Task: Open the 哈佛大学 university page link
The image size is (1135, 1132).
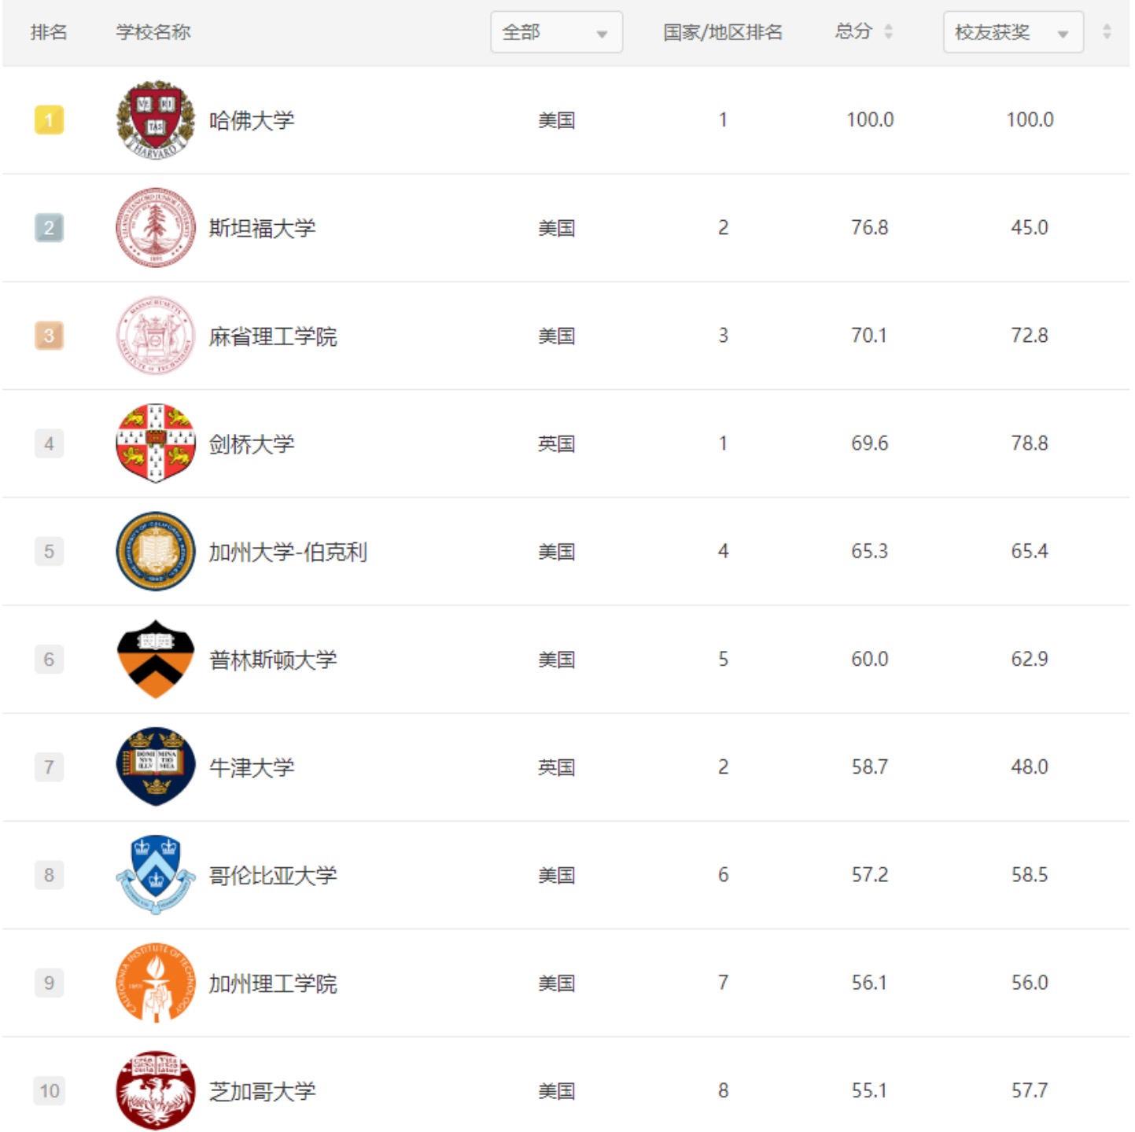Action: click(x=252, y=119)
